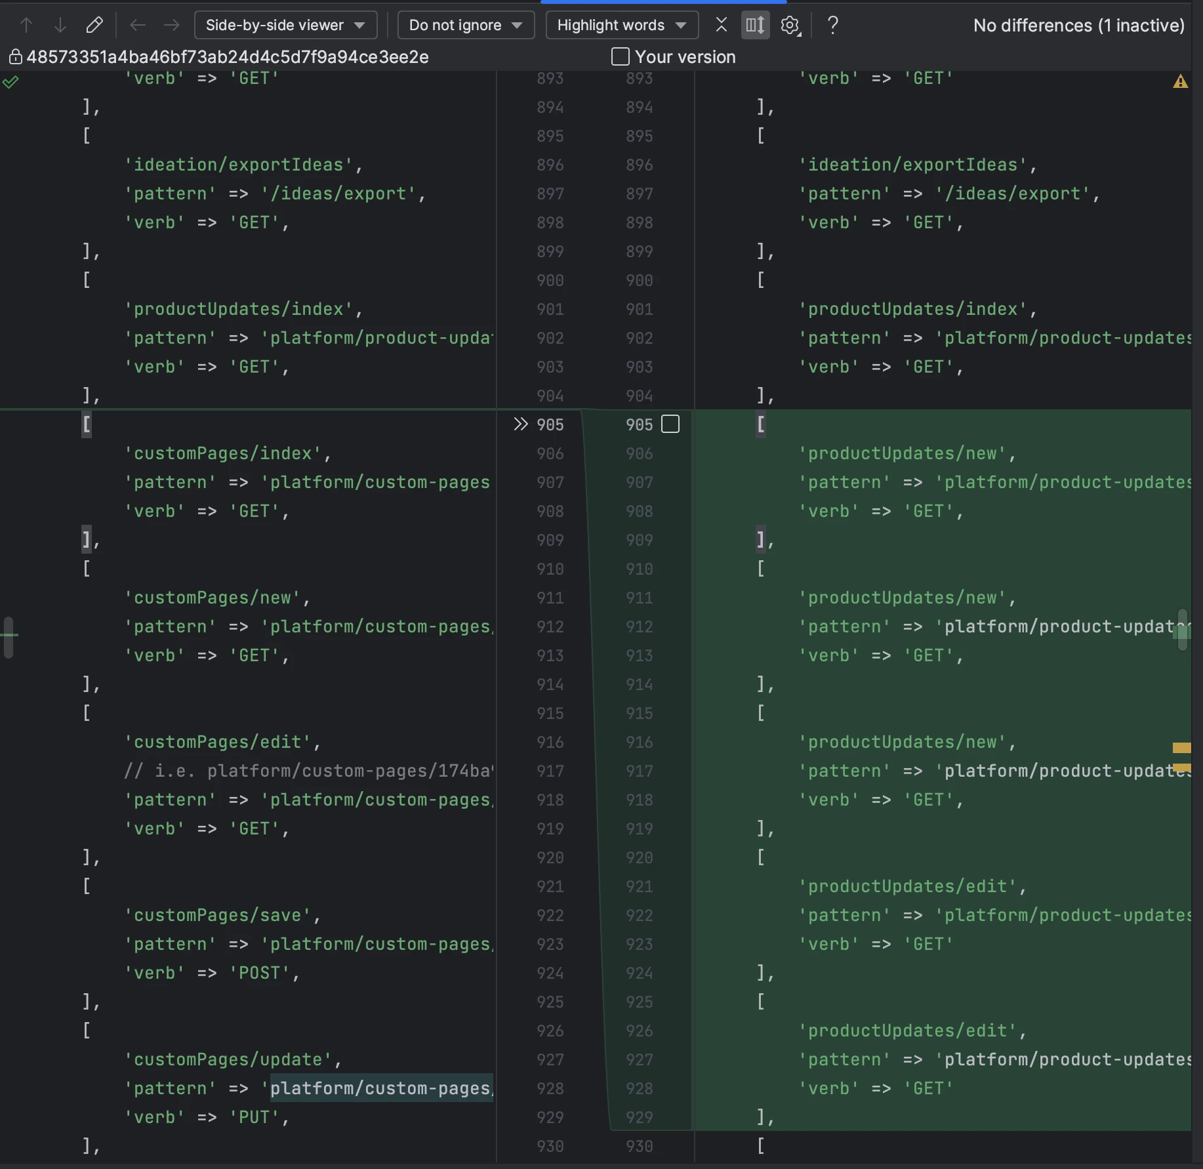Click the No differences status text

click(1078, 26)
